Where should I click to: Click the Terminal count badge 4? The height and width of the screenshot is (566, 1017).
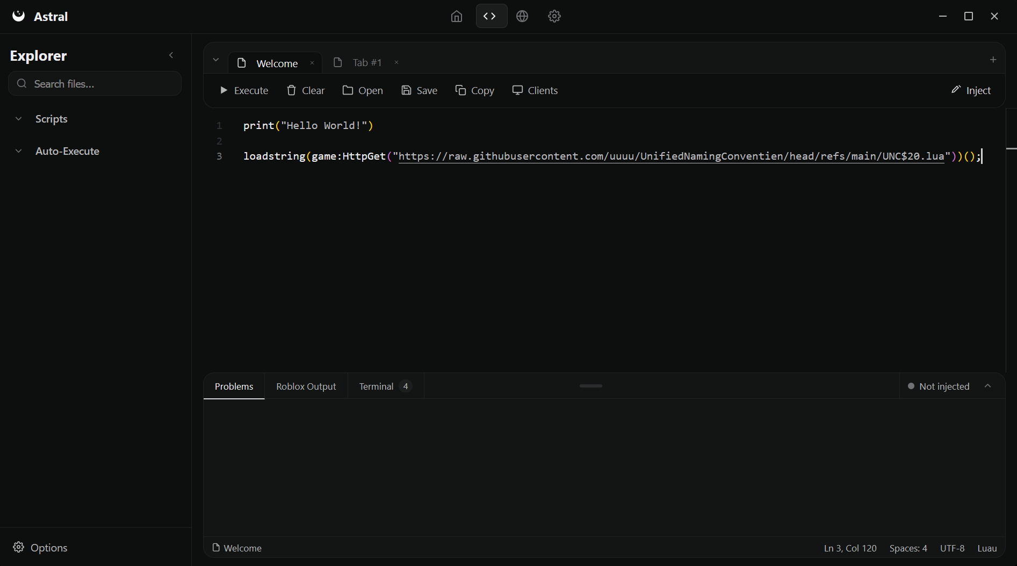coord(406,386)
